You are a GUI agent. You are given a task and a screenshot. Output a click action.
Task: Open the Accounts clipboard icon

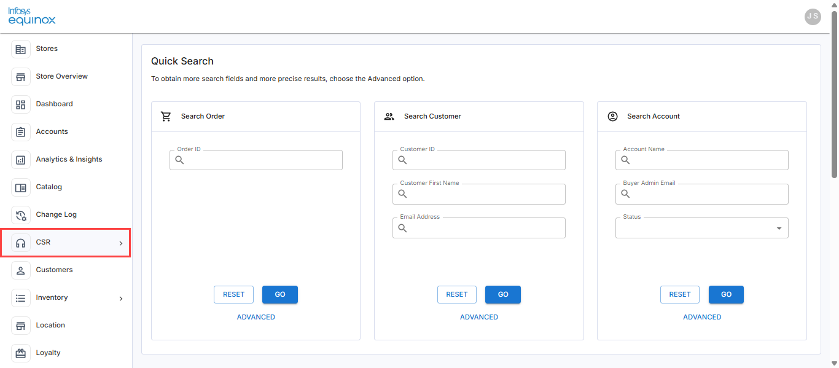[21, 132]
